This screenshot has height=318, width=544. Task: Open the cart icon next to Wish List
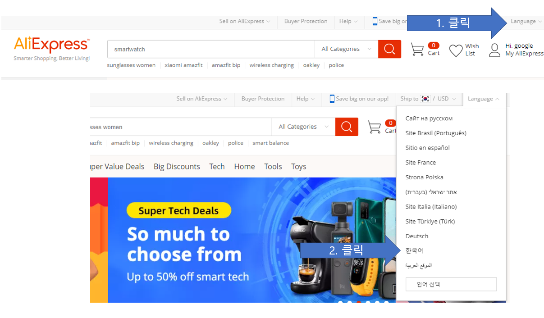[x=417, y=50]
